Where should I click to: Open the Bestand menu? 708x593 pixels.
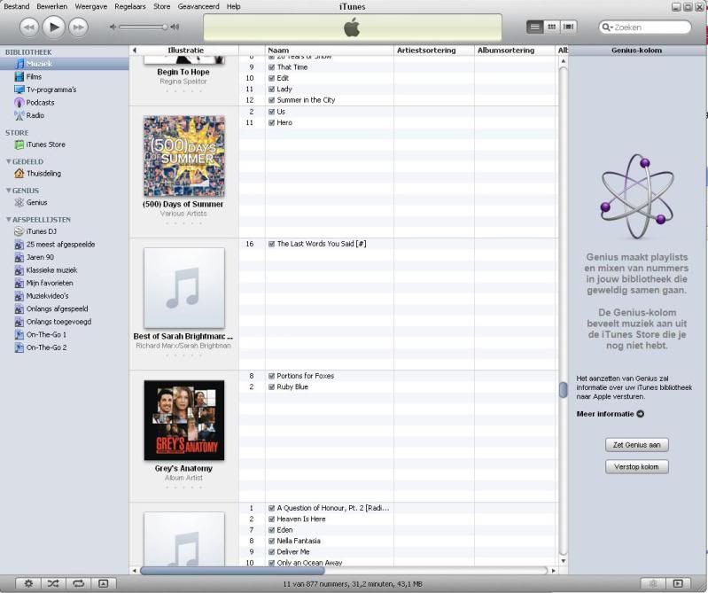click(16, 6)
